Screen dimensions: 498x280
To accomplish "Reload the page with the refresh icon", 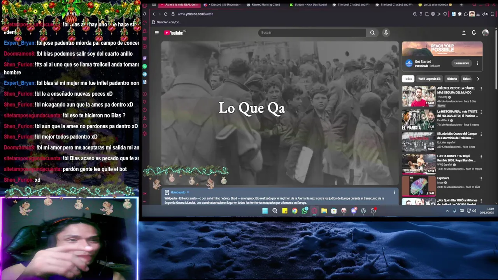I will coord(165,14).
